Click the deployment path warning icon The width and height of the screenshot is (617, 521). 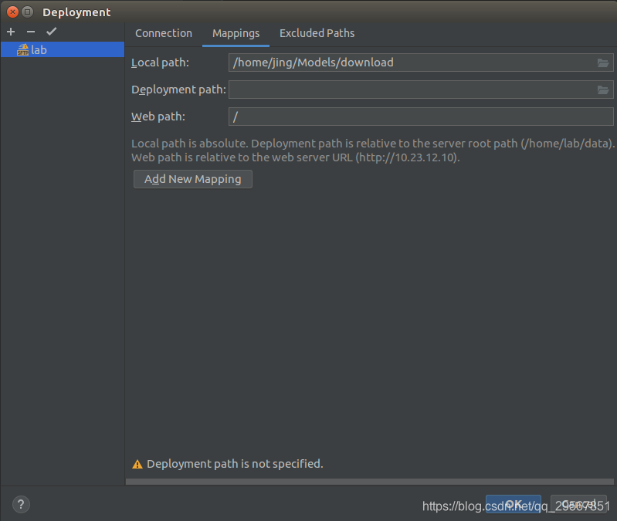137,465
